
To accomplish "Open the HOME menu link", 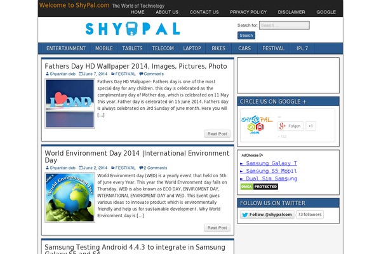I will point(138,12).
